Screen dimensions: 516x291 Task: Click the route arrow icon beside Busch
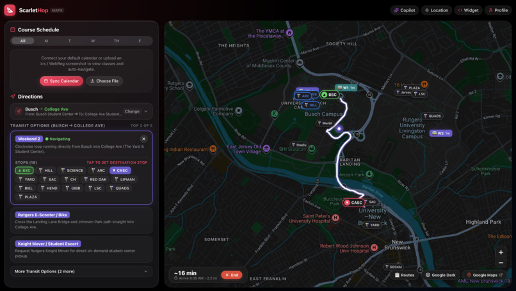(19, 111)
